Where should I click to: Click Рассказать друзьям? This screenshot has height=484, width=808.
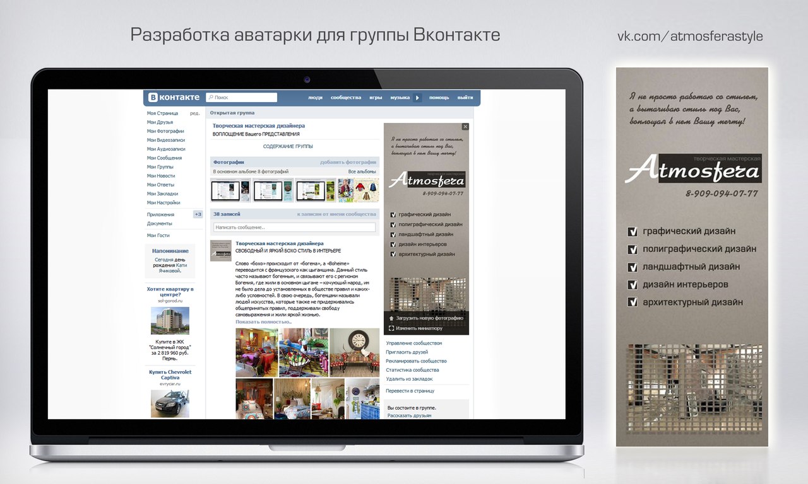click(x=410, y=416)
